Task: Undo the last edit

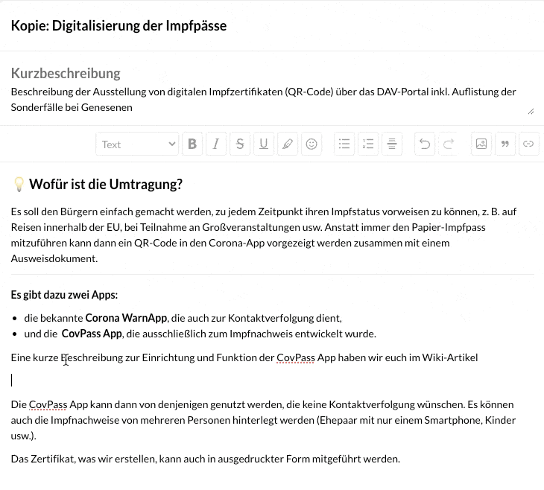Action: pos(425,144)
